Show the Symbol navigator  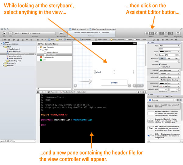tap(9, 40)
